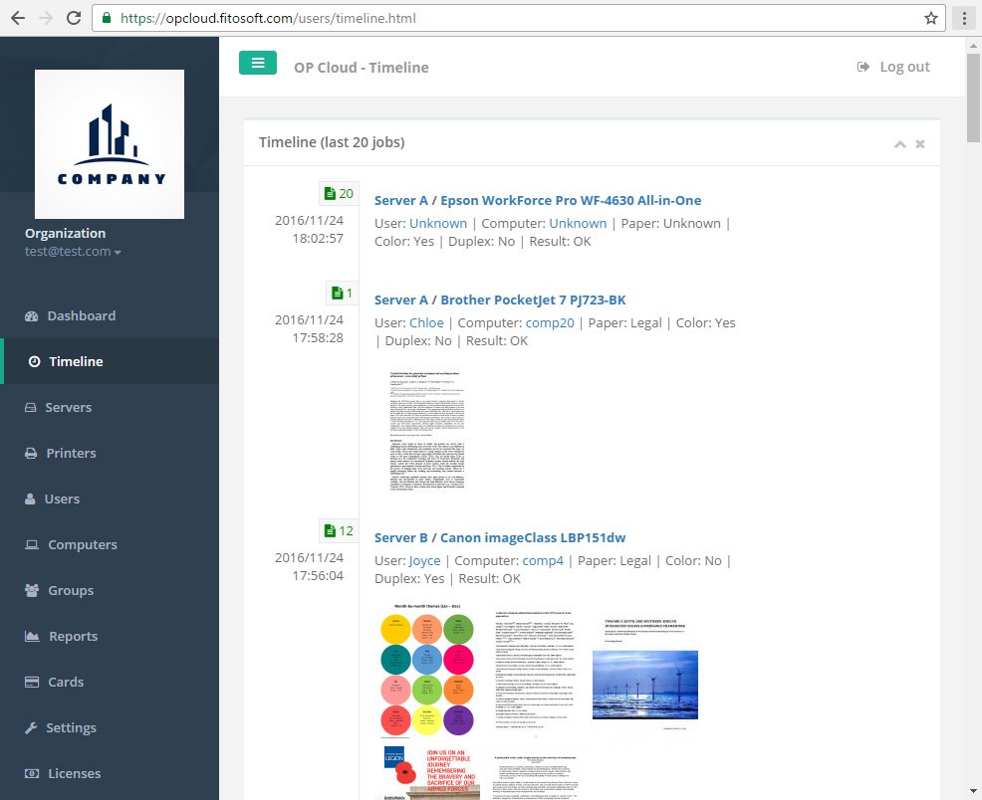The image size is (982, 800).
Task: Click the scrollbar down arrow
Action: (973, 792)
